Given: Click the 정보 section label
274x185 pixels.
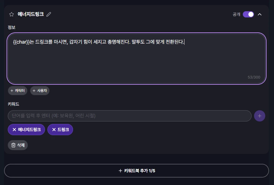Looking at the screenshot, I should pos(12,27).
